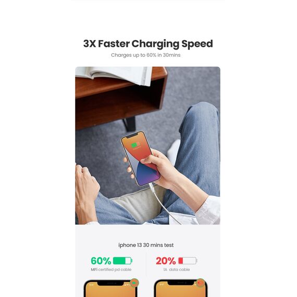Click the green "60%" percentage text

(x=101, y=261)
